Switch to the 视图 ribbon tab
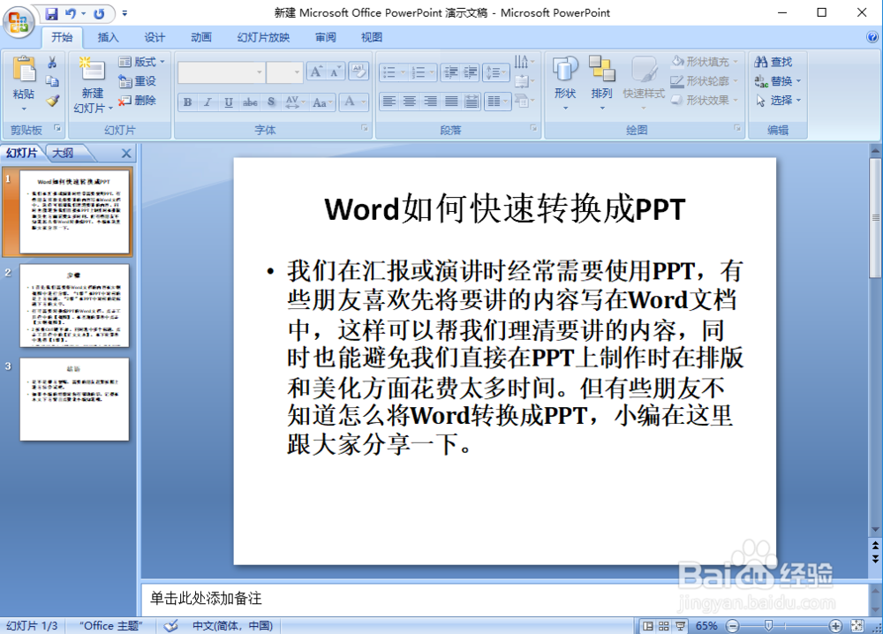Screen dimensions: 883x634 coord(372,37)
